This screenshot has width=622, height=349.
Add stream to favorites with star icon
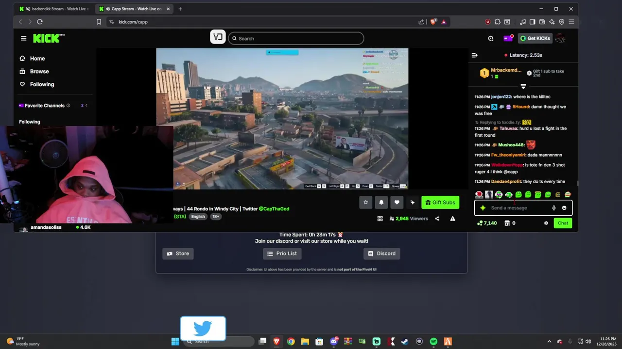click(x=365, y=202)
